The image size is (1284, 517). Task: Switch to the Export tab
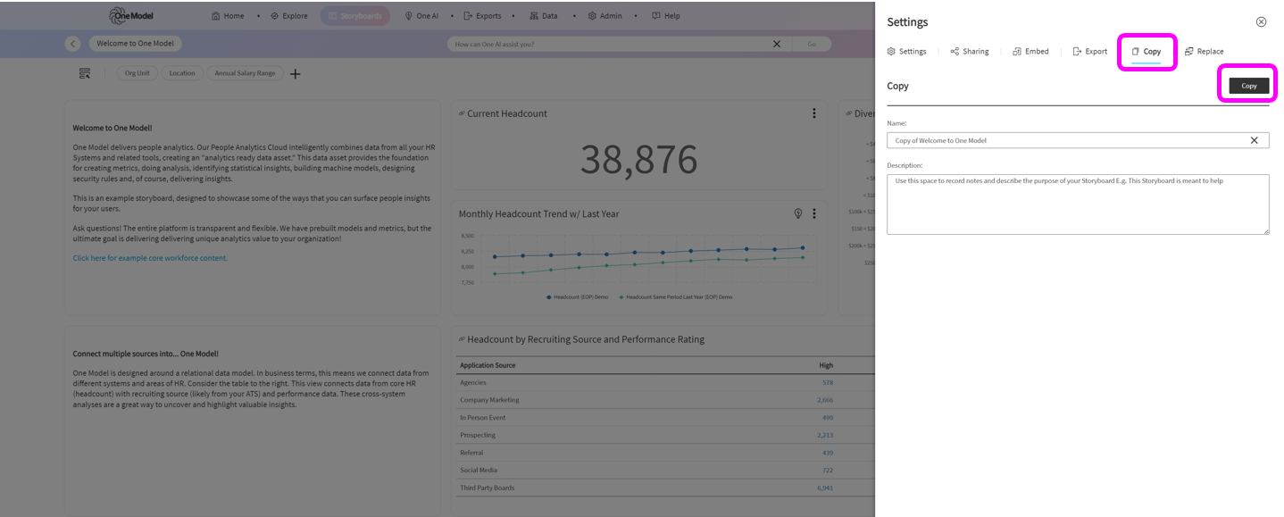click(x=1090, y=52)
